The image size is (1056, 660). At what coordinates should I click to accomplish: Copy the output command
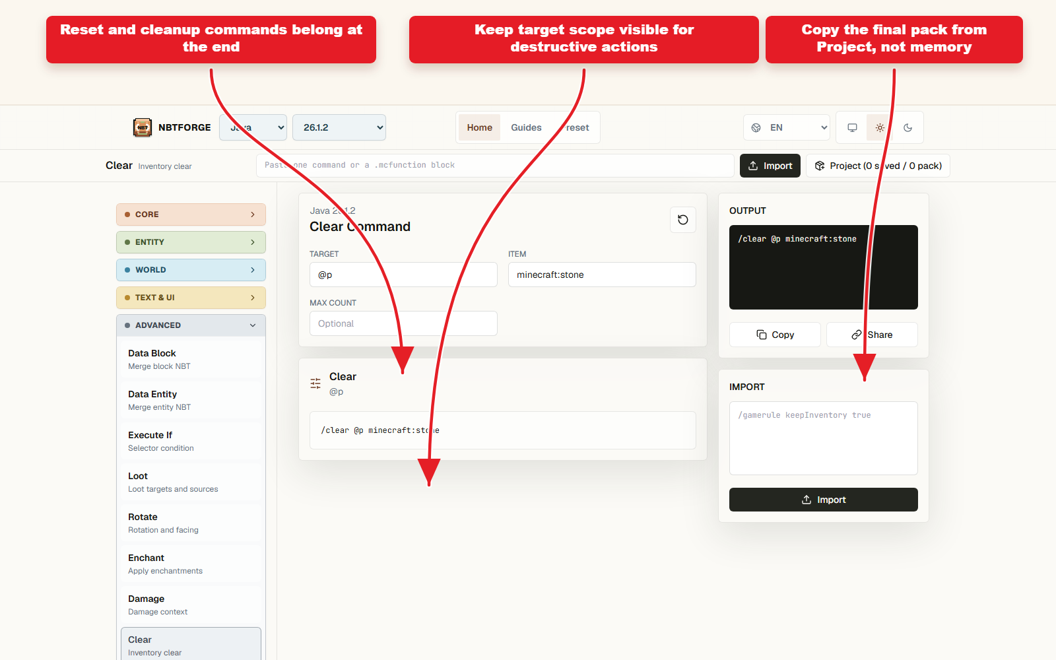[775, 335]
